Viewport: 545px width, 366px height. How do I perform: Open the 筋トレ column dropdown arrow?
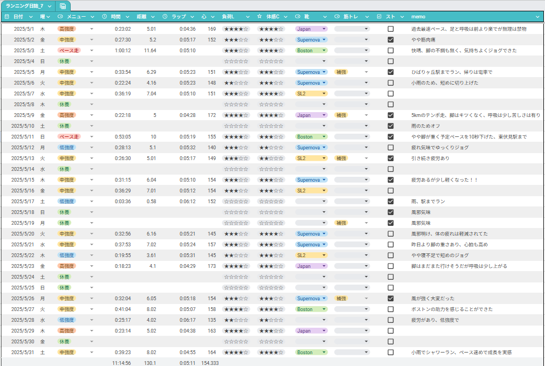point(367,17)
